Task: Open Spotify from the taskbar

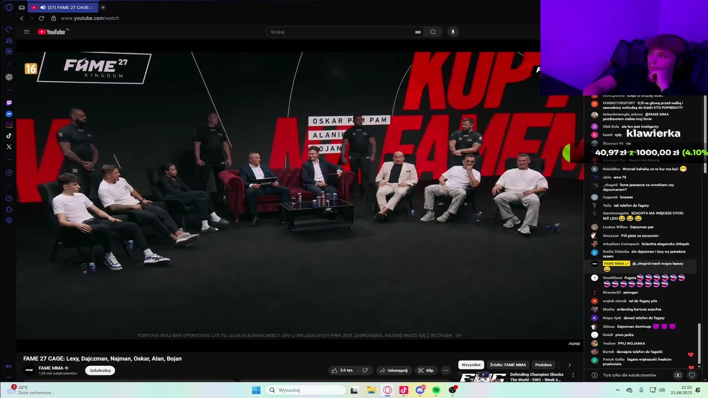Action: [436, 390]
